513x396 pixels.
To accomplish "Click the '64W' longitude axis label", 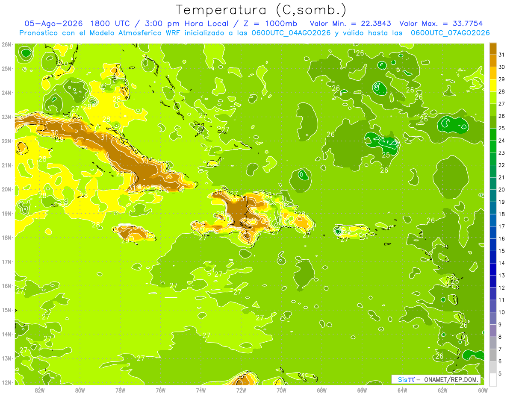I will pos(402,390).
